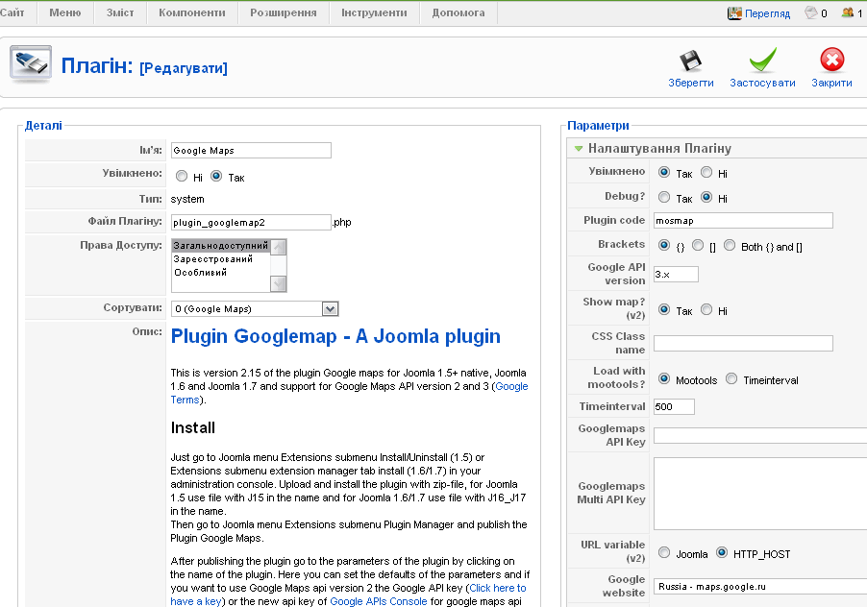Open the Меню menu
Viewport: 867px width, 607px height.
click(64, 12)
